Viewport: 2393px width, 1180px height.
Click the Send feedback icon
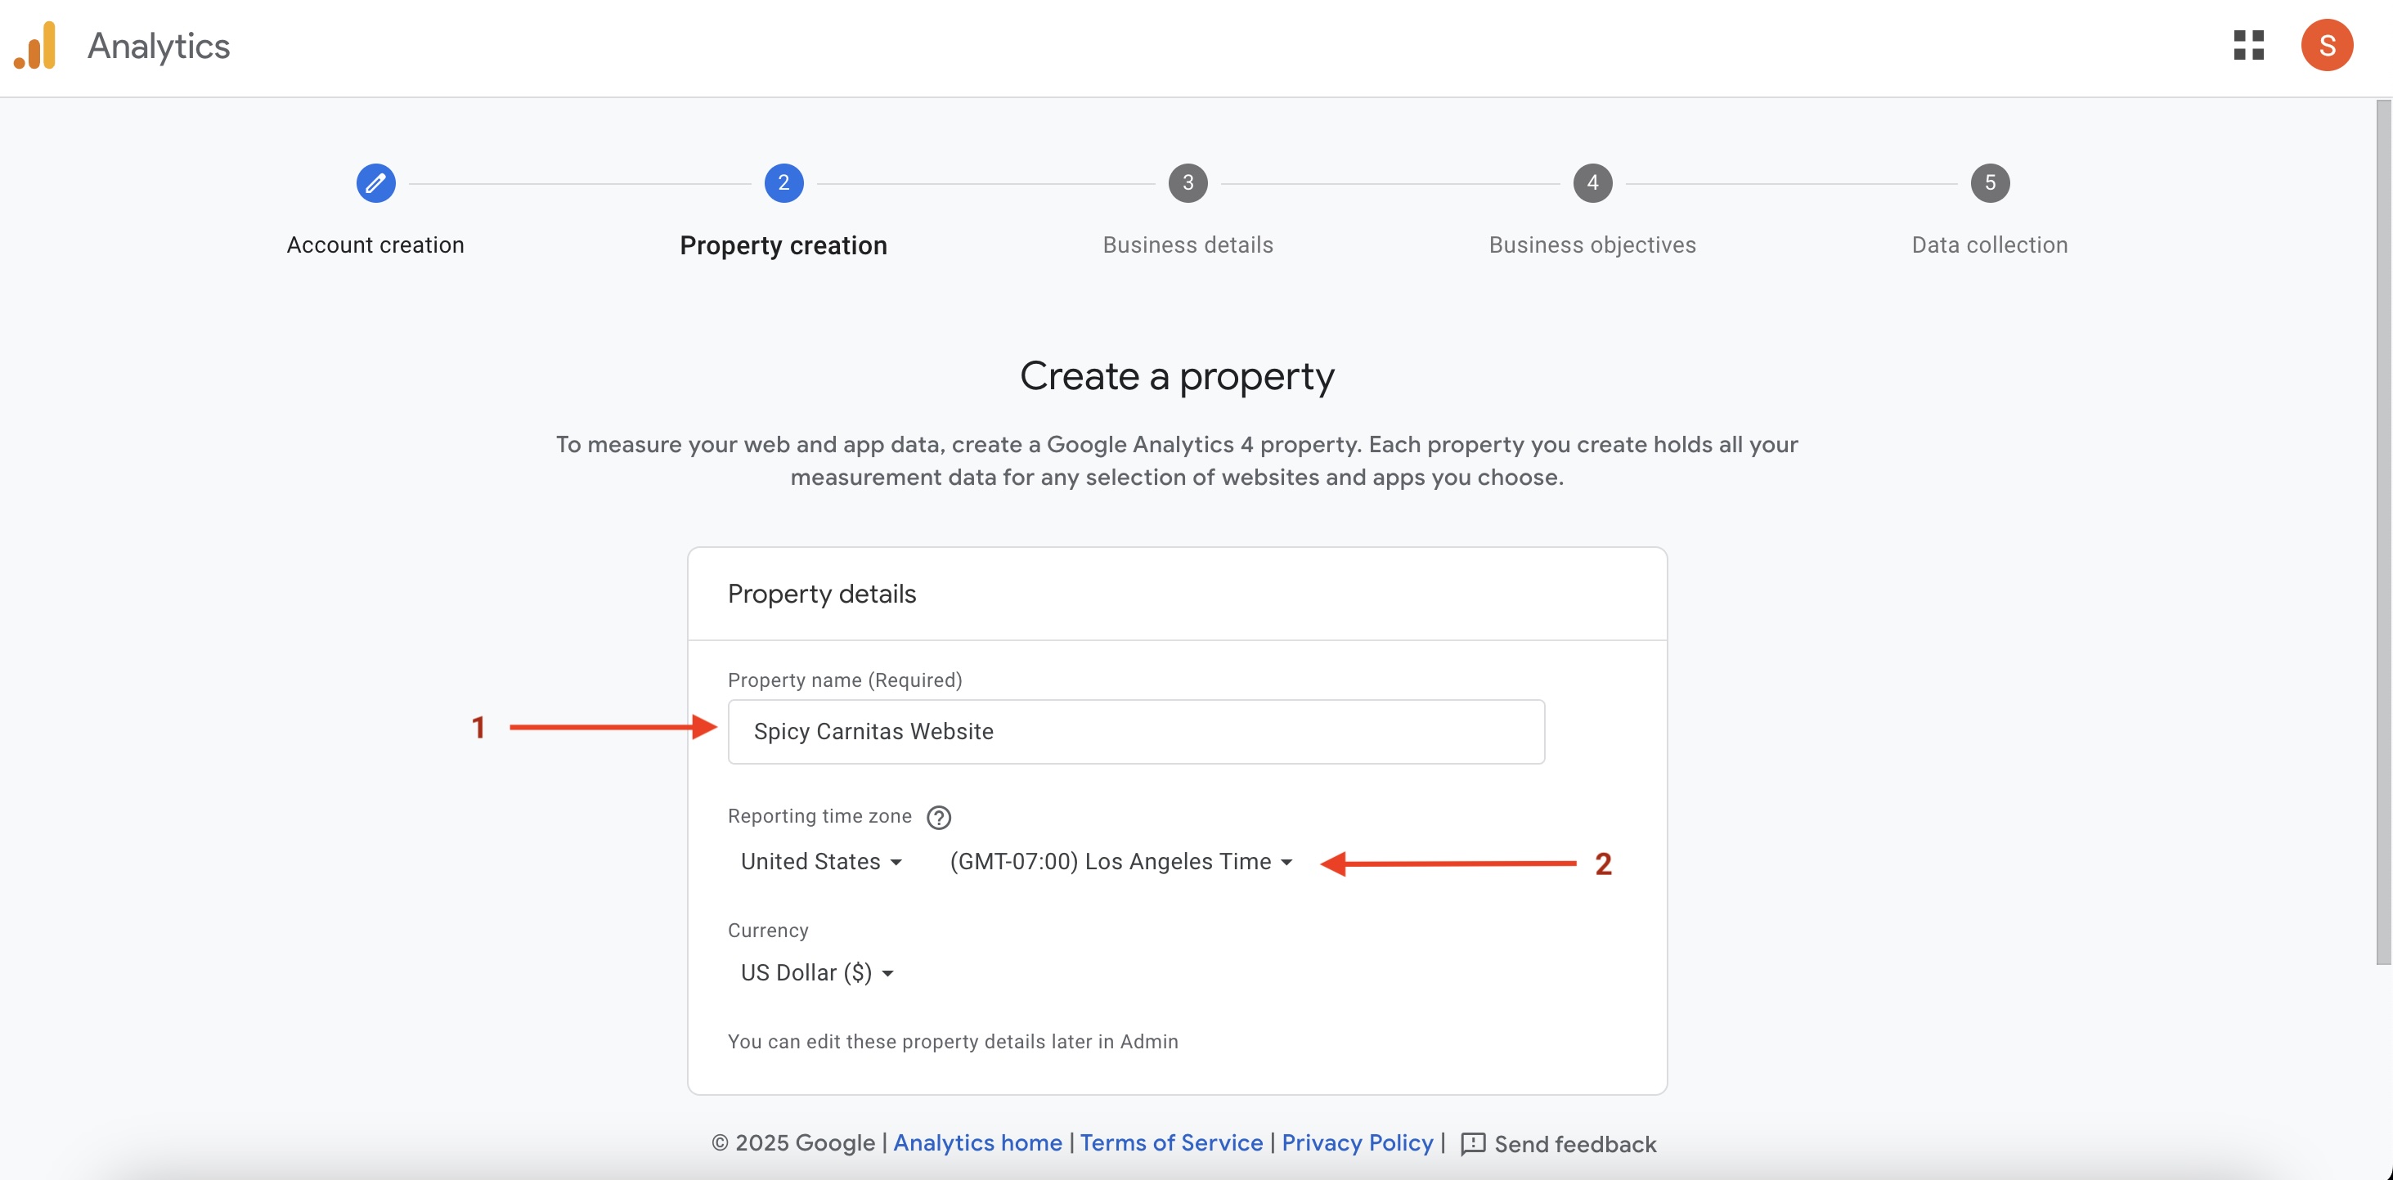1472,1144
